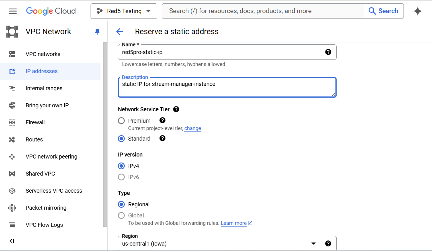
Task: Go back using the left arrow
Action: coord(120,32)
